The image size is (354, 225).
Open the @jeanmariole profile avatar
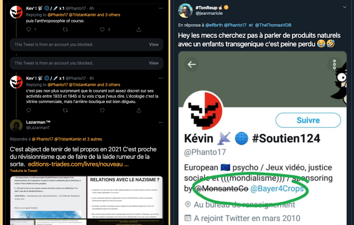[x=185, y=10]
